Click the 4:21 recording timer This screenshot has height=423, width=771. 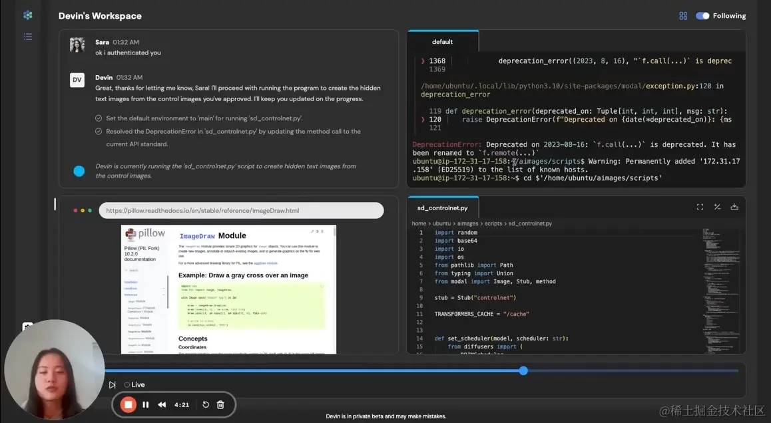coord(182,405)
